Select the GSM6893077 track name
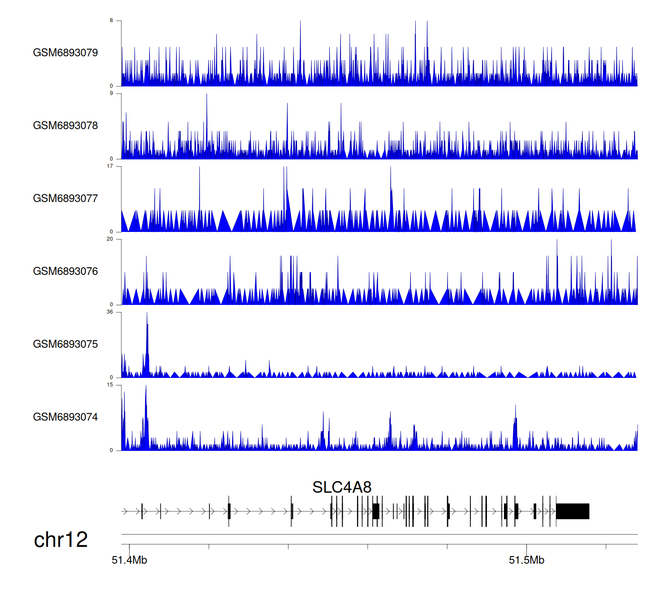The image size is (672, 591). coord(65,199)
